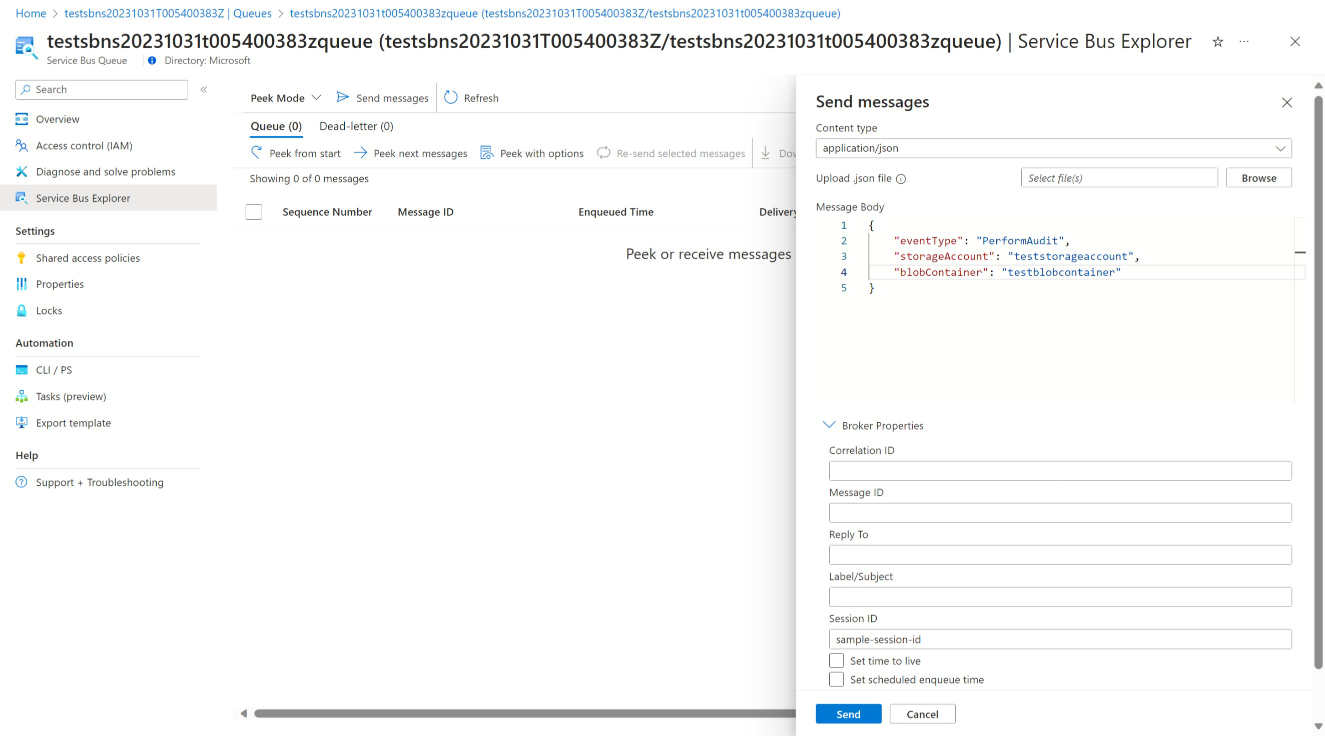Switch to the Dead-letter tab
The height and width of the screenshot is (736, 1325).
tap(356, 126)
